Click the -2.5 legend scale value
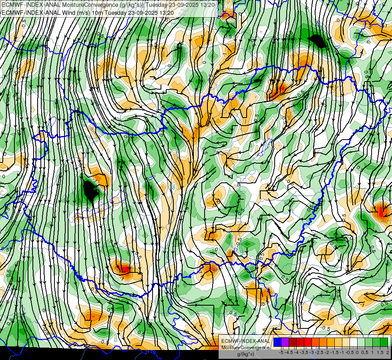 click(x=320, y=352)
